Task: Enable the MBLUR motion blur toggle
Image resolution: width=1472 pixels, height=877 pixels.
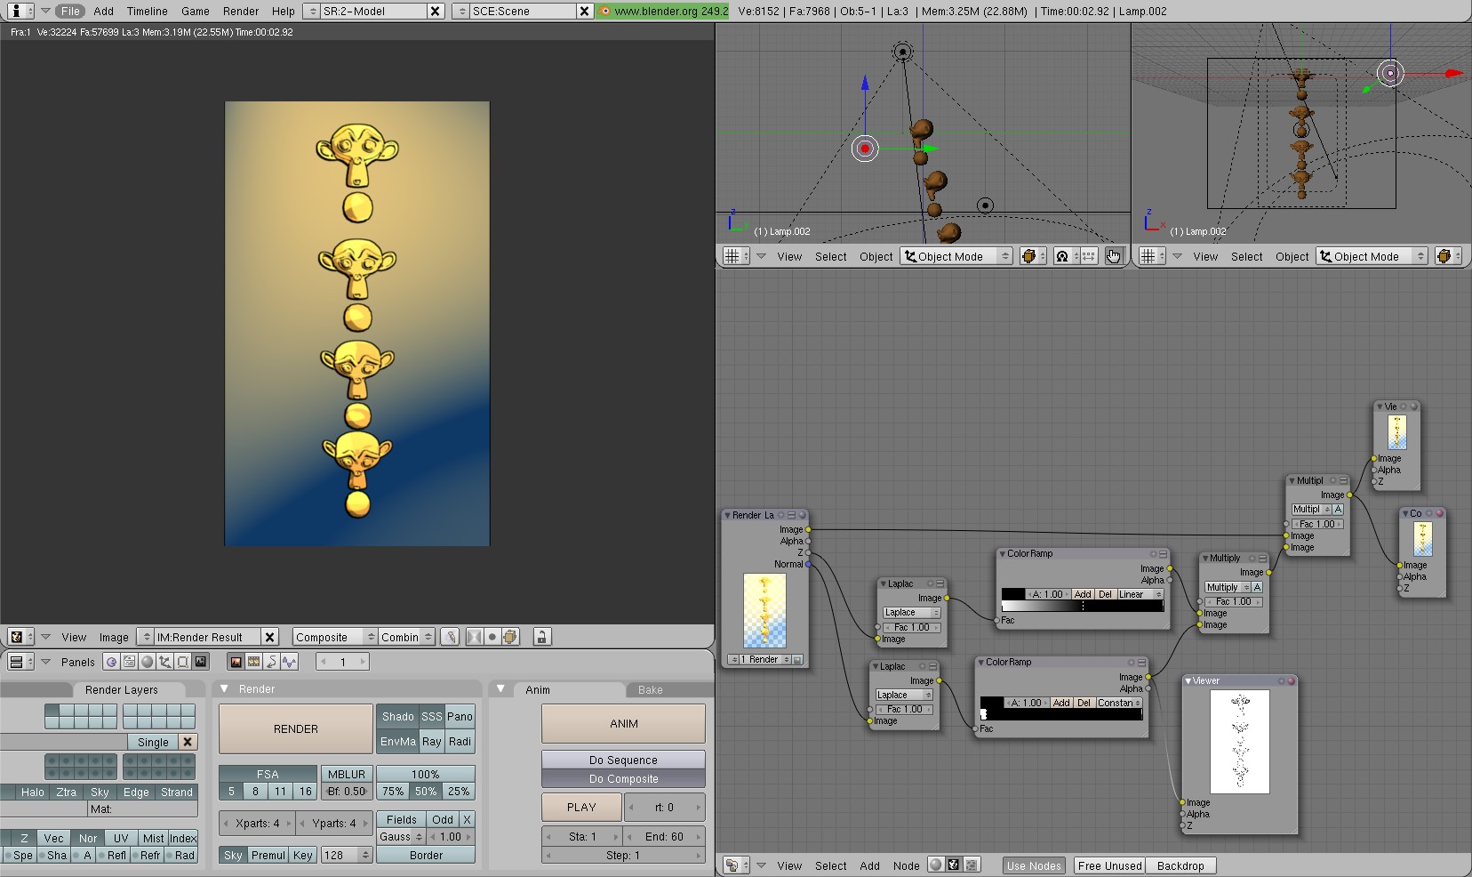Action: 347,774
